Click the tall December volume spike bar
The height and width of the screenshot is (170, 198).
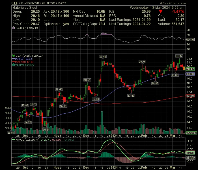[x=102, y=122]
